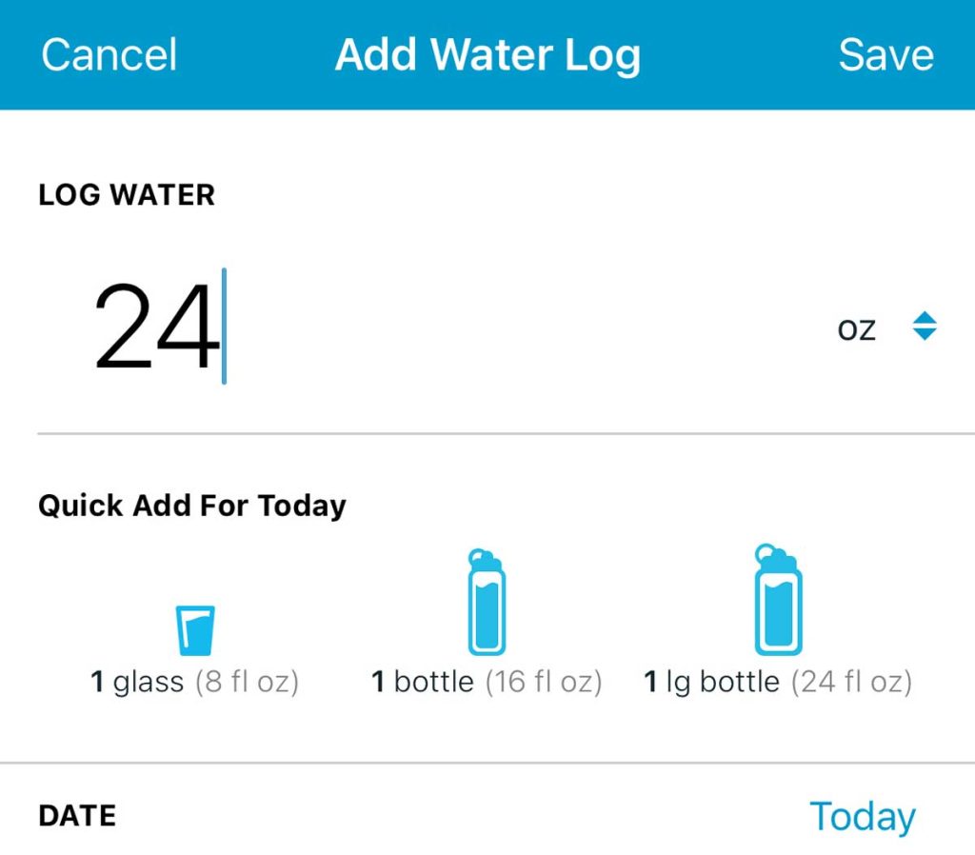975x855 pixels.
Task: Tap the medium bottle icon
Action: click(x=486, y=603)
